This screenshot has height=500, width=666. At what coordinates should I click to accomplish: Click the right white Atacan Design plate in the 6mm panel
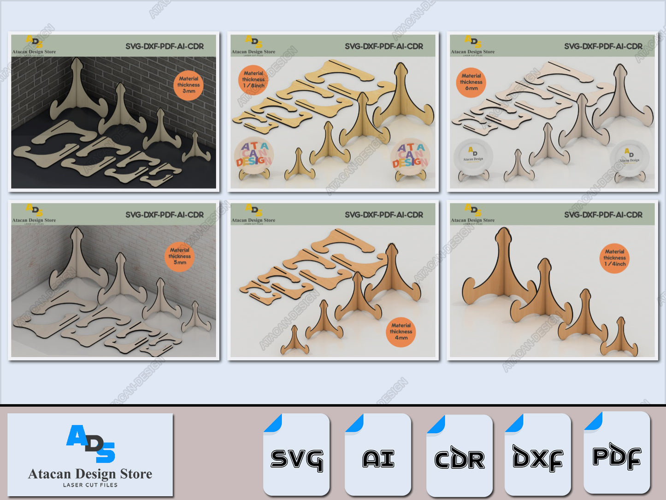630,158
